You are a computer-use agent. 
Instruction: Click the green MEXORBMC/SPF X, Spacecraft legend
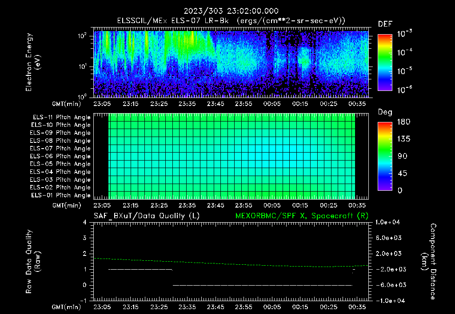pos(302,216)
